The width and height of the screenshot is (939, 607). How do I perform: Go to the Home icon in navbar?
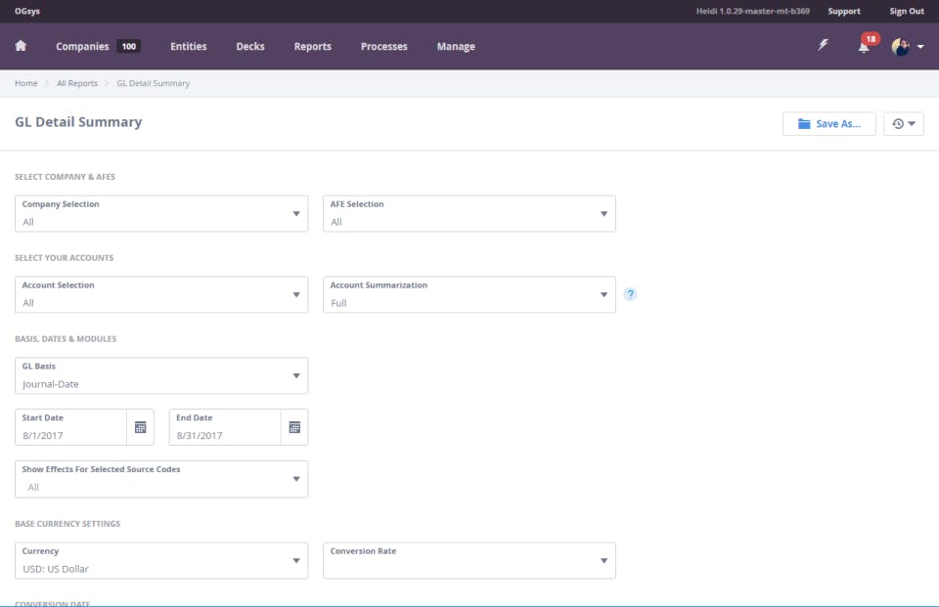tap(21, 46)
